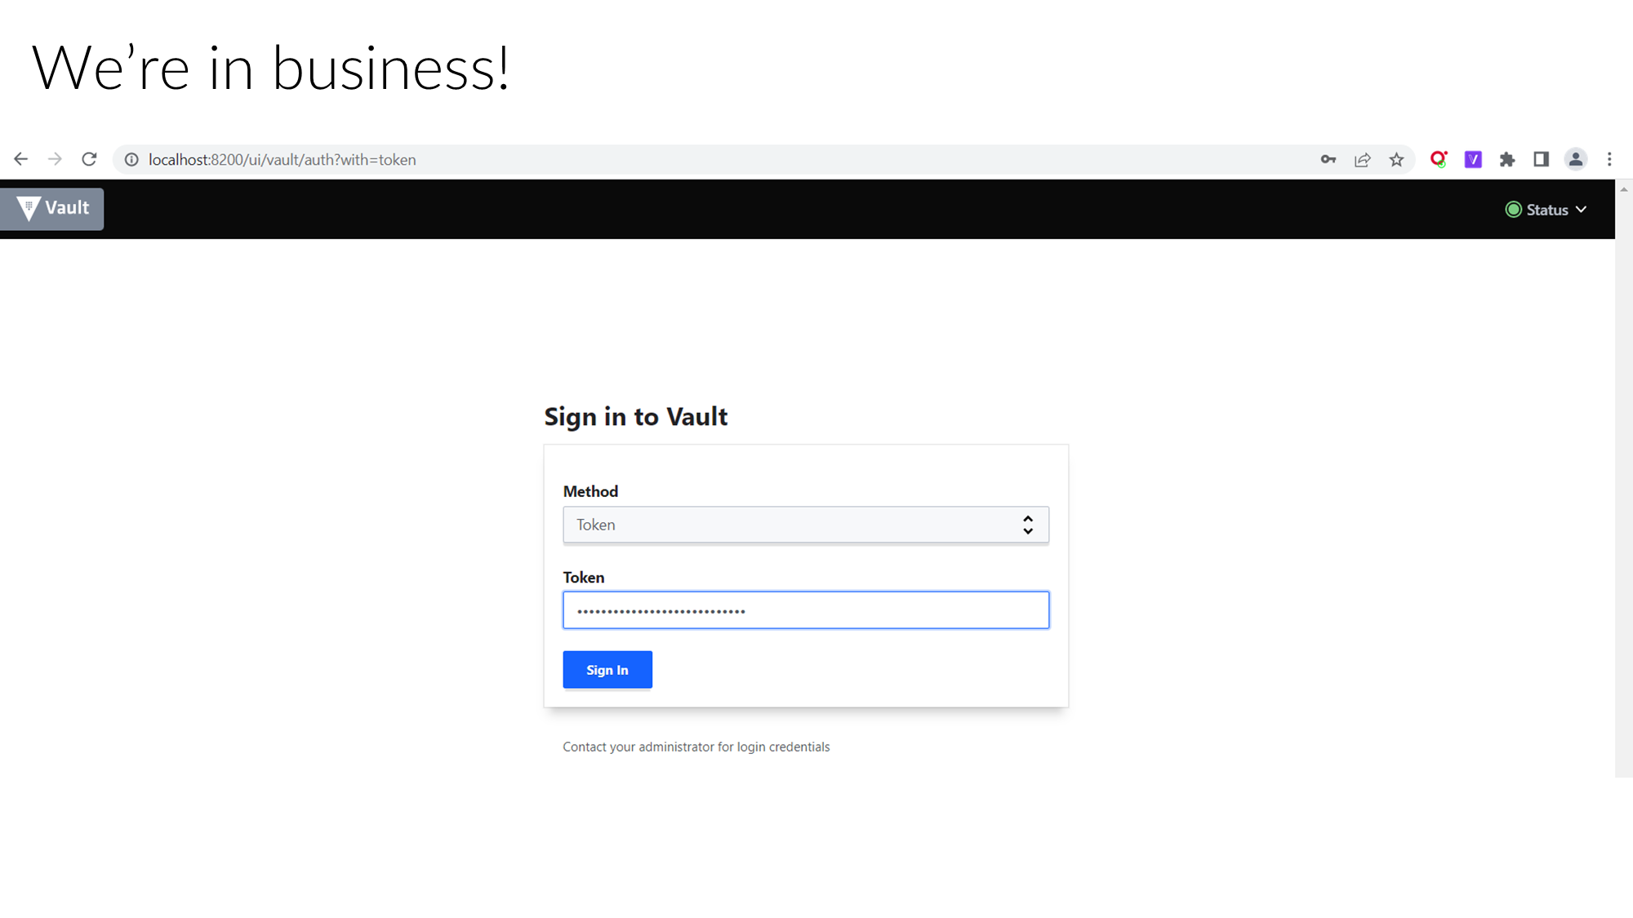Click the red extension icon in toolbar
Screen dimensions: 1633x918
[1439, 160]
